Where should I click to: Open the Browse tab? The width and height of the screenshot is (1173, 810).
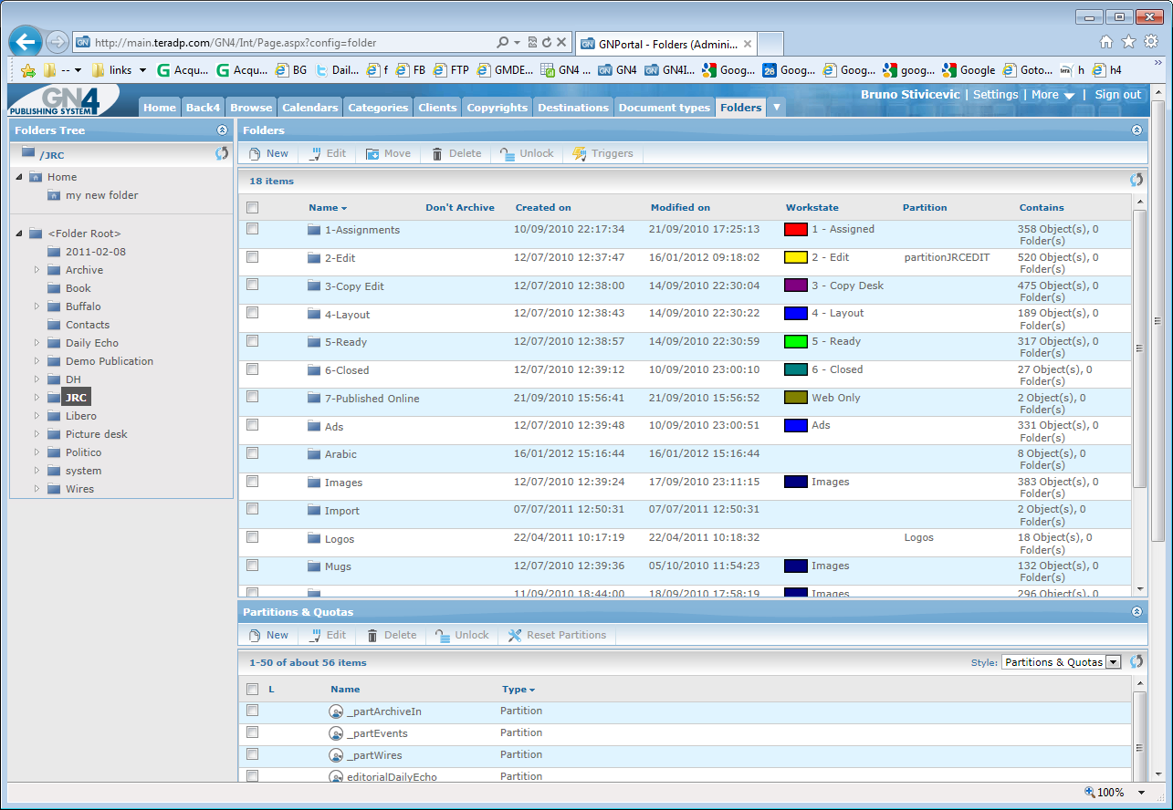(251, 107)
